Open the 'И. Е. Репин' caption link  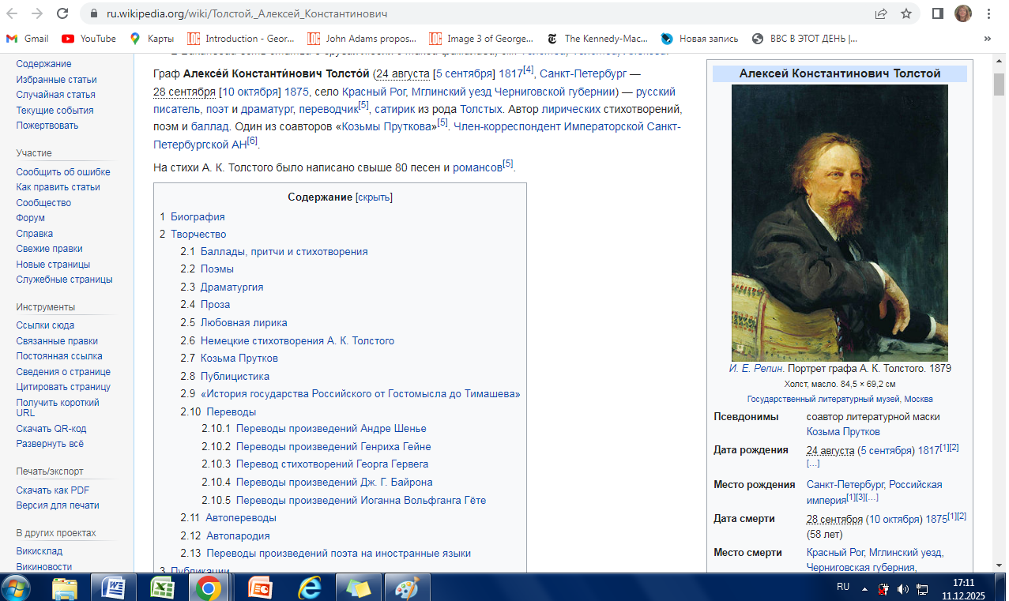(x=756, y=369)
